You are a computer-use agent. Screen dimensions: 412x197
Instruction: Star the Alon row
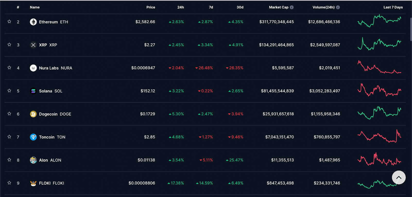coord(9,160)
